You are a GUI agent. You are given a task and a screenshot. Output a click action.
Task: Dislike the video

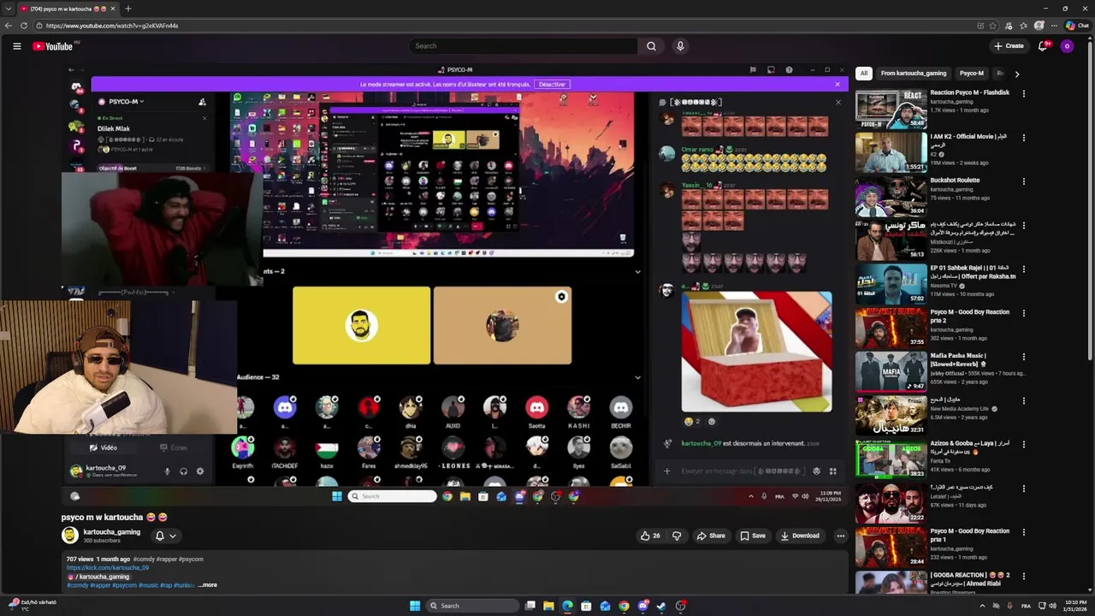coord(677,536)
